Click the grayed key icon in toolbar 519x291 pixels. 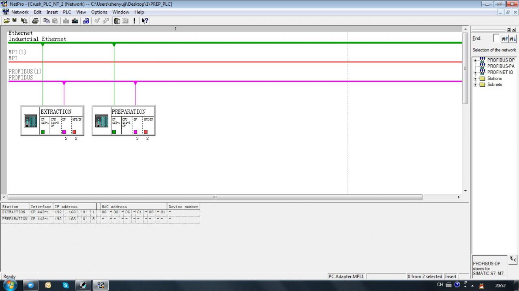click(97, 21)
